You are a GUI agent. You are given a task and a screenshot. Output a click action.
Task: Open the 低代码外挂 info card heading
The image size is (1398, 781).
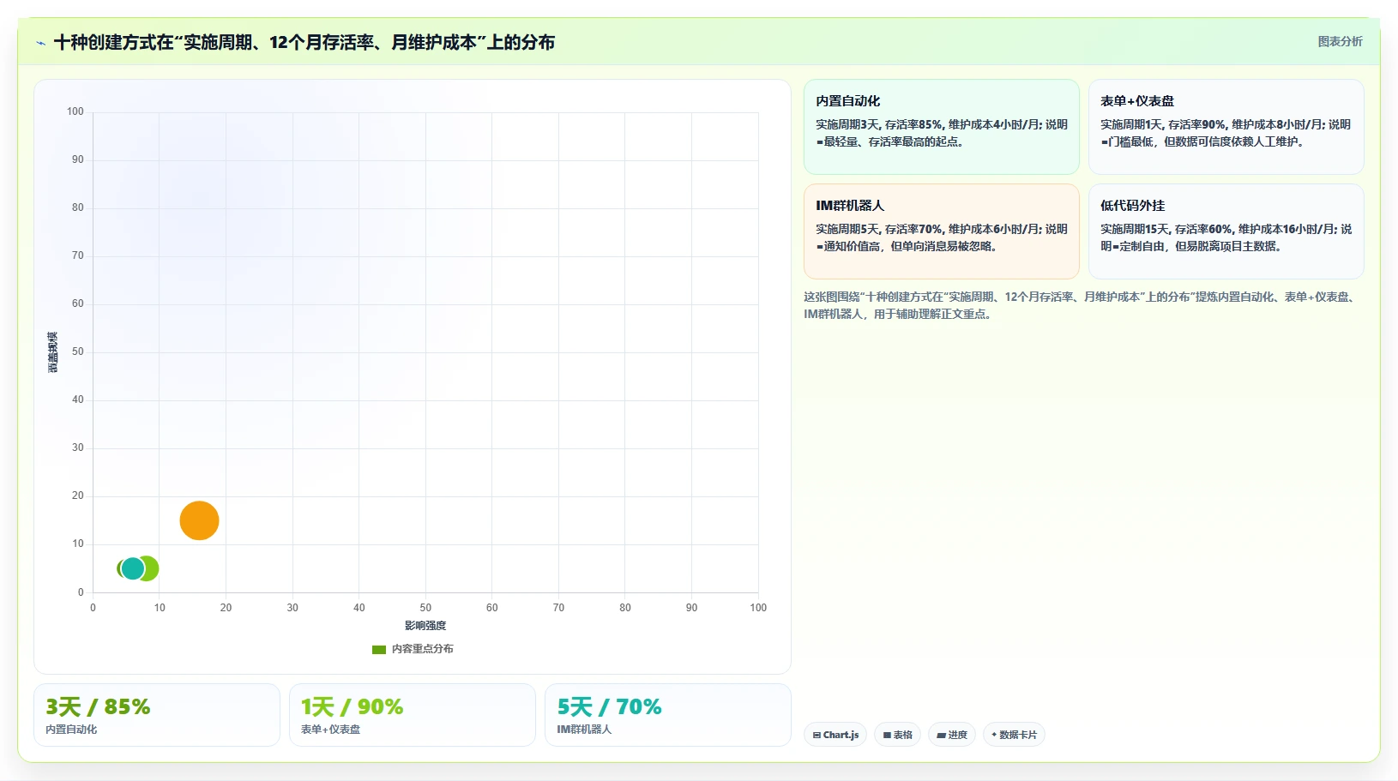pos(1132,206)
